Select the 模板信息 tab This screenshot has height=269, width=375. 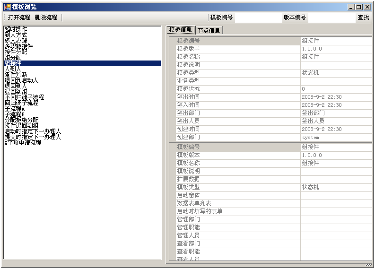coord(180,30)
